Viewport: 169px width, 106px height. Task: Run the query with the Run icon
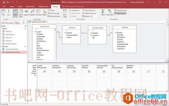click(x=9, y=13)
